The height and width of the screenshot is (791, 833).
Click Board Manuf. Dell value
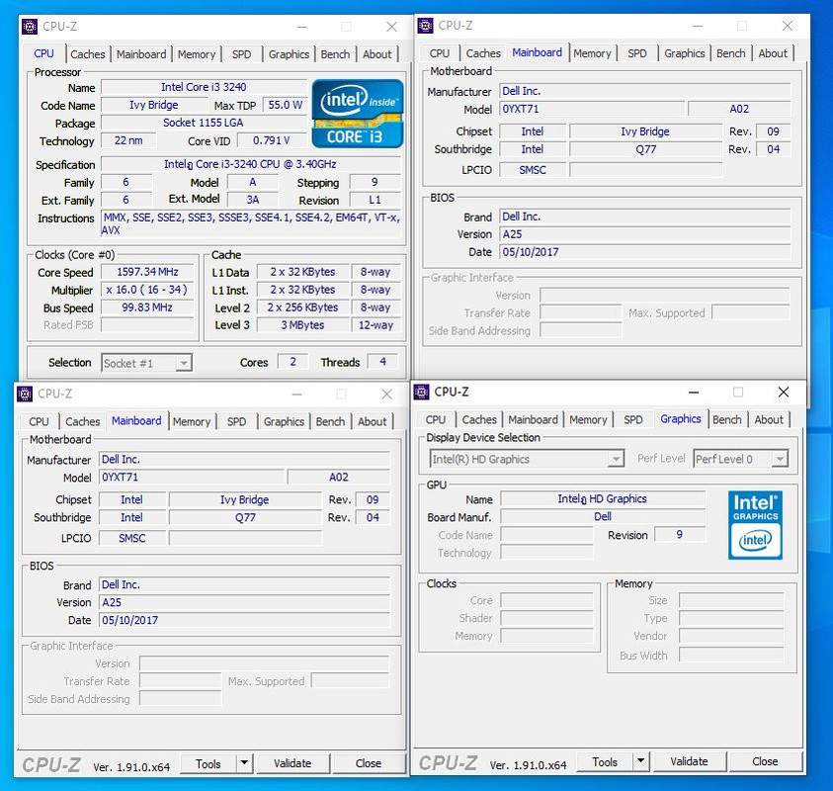pos(603,517)
